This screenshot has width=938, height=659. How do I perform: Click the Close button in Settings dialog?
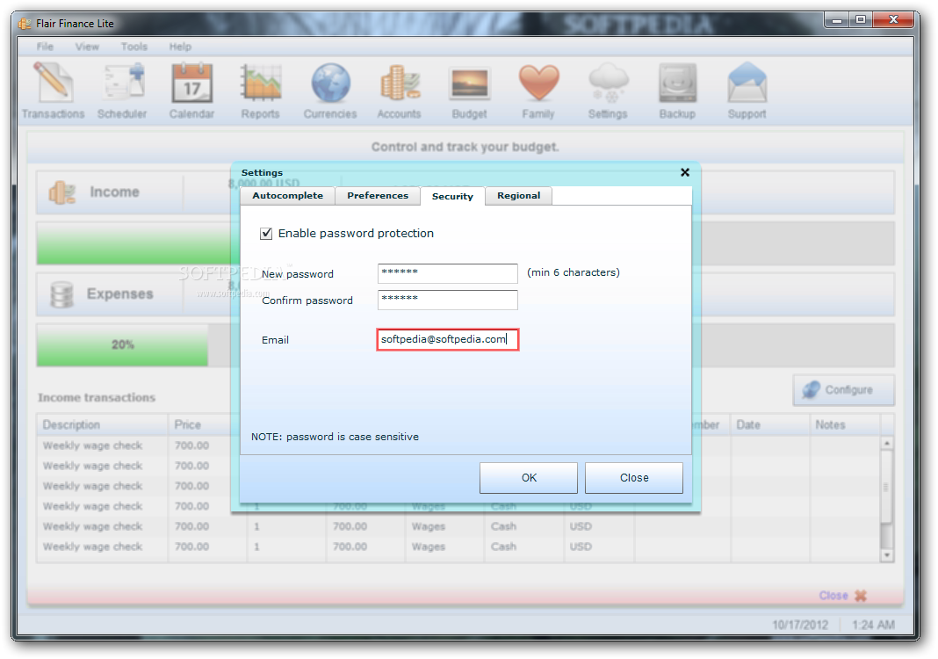coord(634,478)
